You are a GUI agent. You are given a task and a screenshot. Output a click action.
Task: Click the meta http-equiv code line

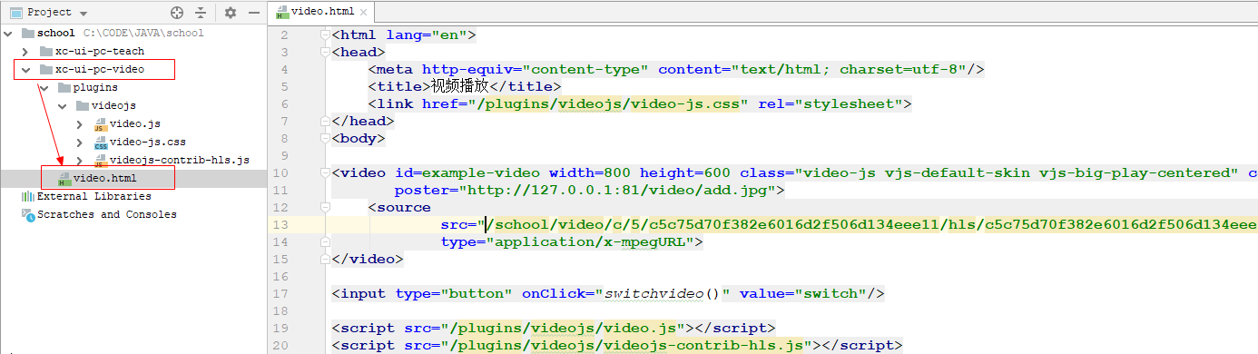coord(676,69)
